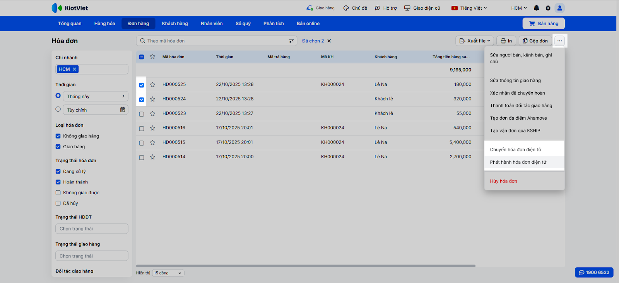Check the box for invoice HD000516
Image resolution: width=619 pixels, height=283 pixels.
coord(142,128)
